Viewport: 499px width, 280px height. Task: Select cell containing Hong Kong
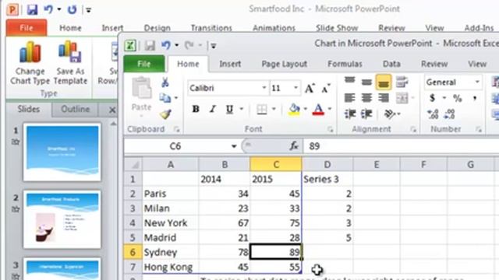point(171,267)
